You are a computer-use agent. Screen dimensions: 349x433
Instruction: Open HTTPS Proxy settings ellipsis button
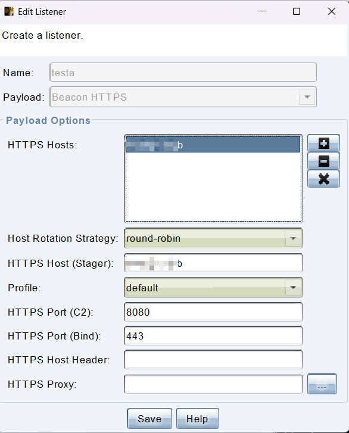pos(322,384)
